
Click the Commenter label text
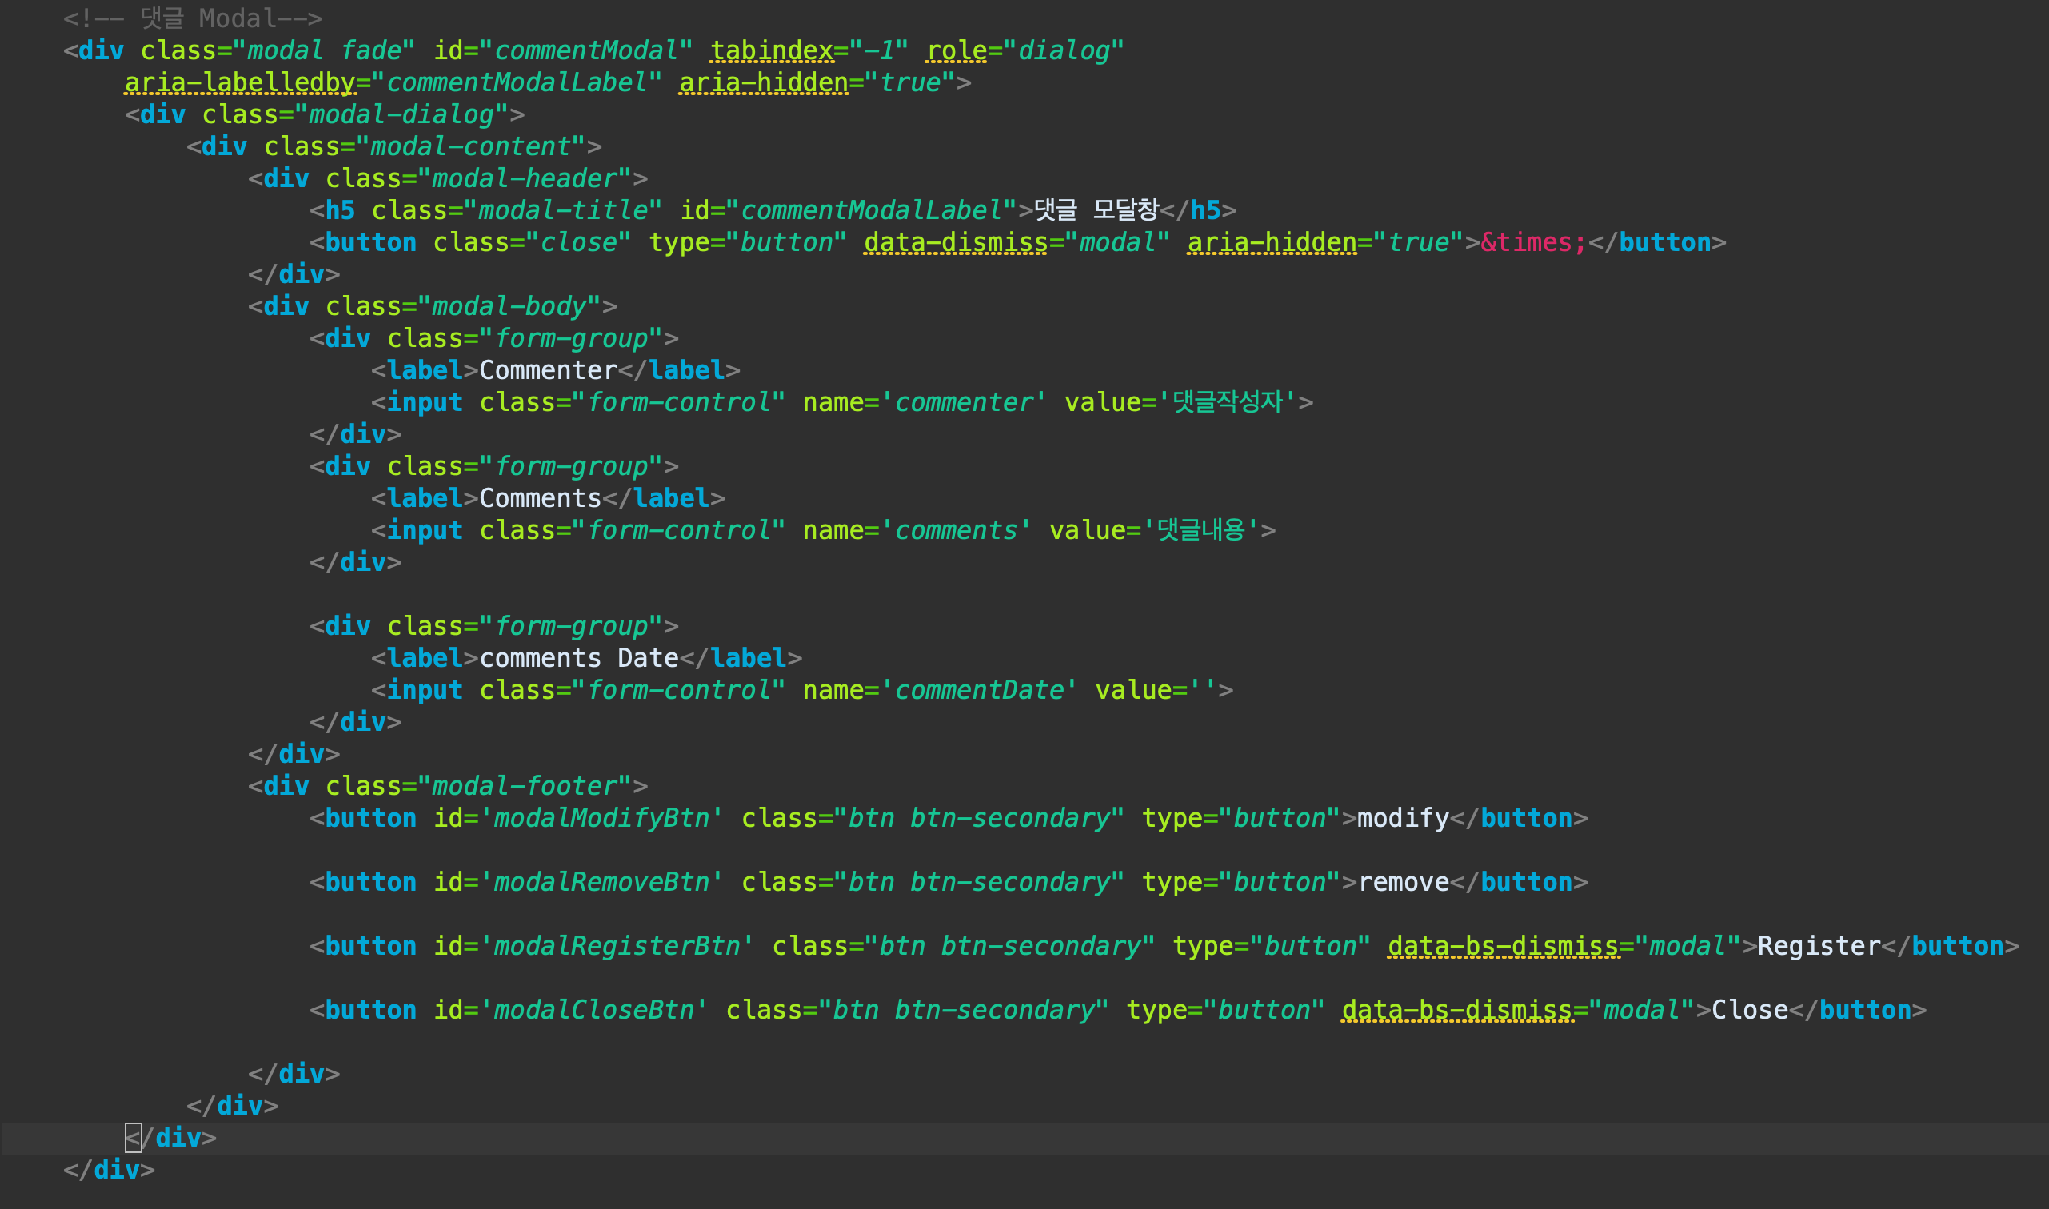coord(548,370)
